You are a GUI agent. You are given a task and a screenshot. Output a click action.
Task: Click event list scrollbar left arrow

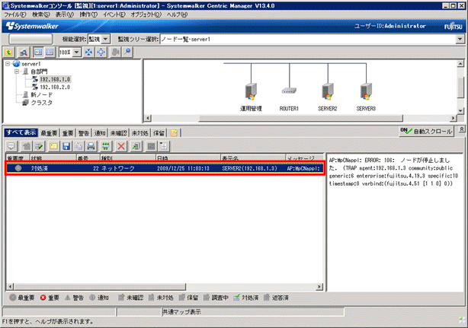pyautogui.click(x=10, y=287)
